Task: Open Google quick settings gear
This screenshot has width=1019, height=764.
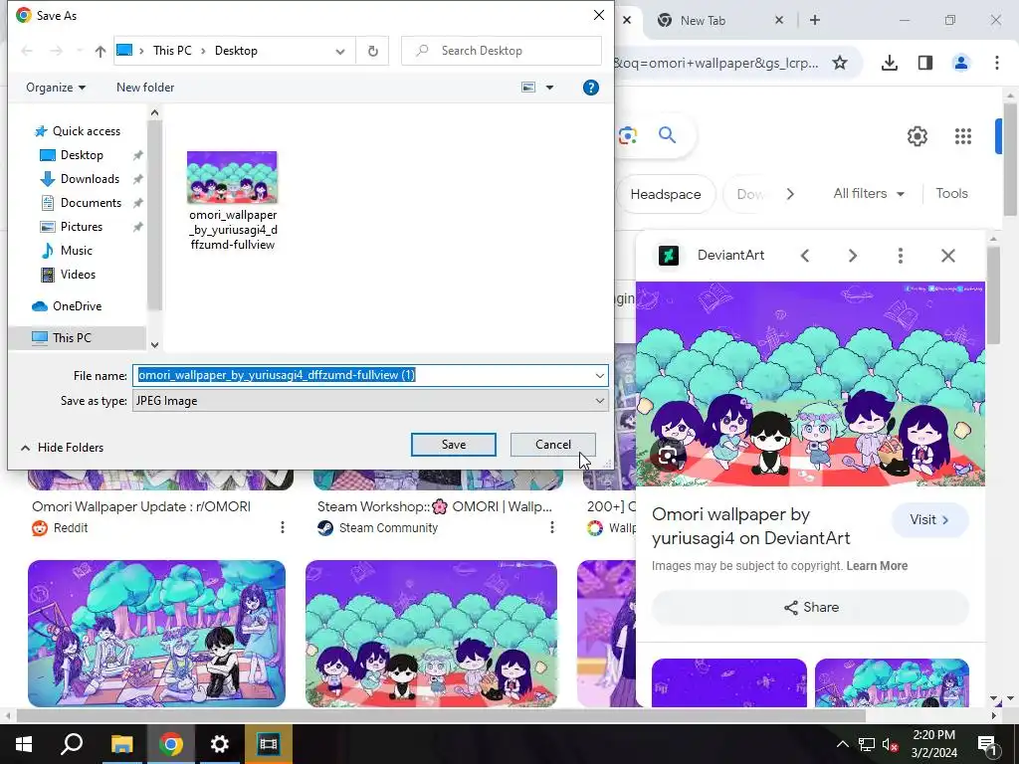Action: coord(917,136)
